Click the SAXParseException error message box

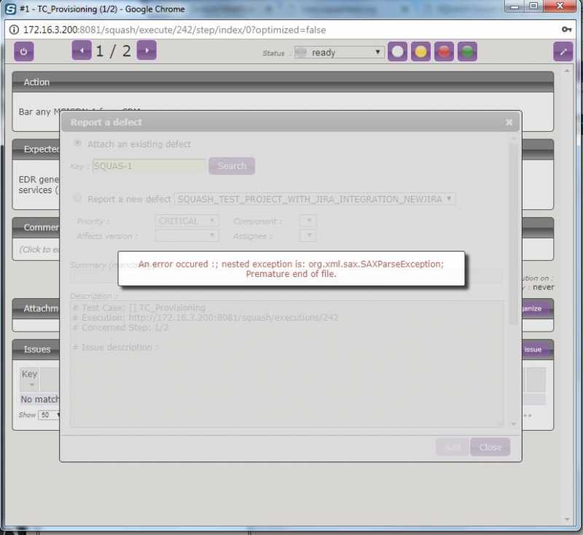click(x=291, y=269)
